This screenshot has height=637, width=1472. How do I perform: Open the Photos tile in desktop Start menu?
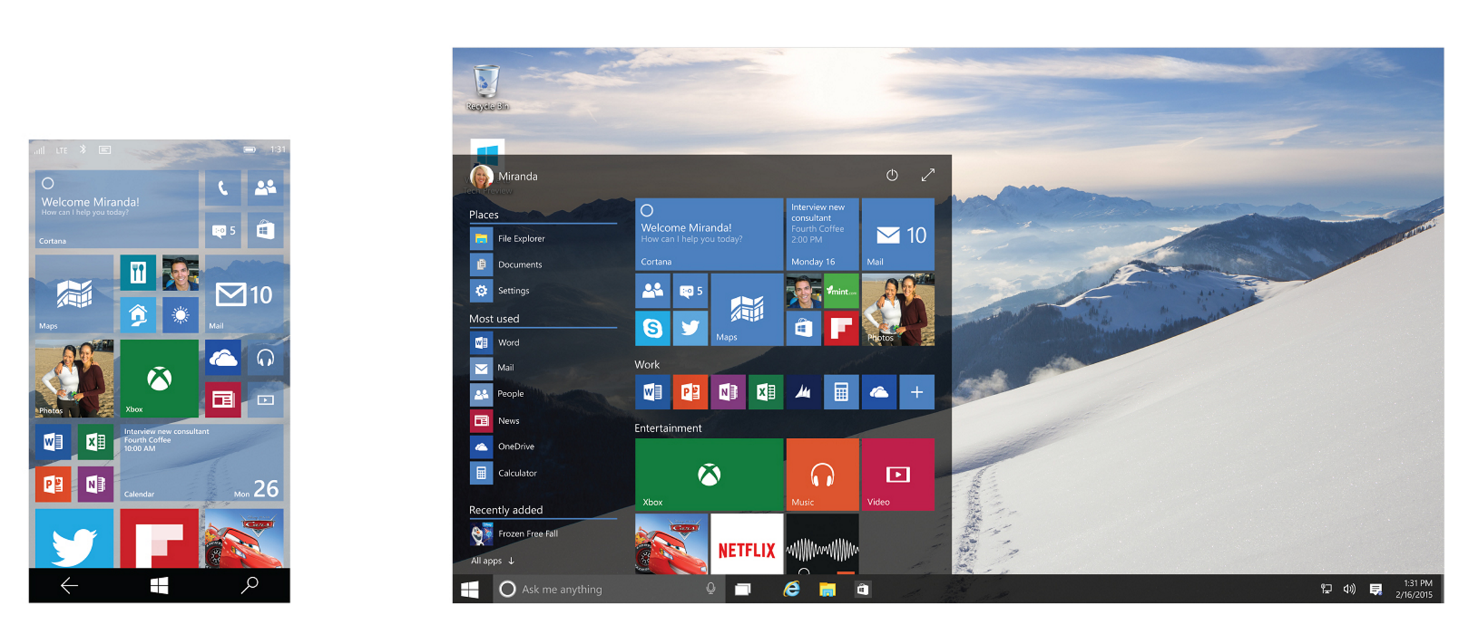pyautogui.click(x=898, y=310)
